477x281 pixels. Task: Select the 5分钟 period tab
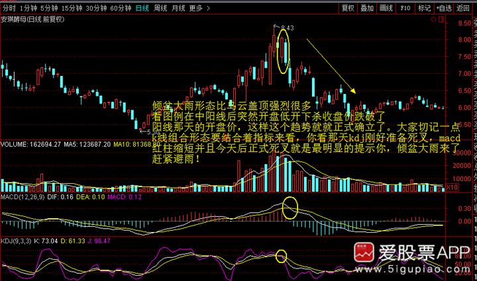[x=49, y=8]
